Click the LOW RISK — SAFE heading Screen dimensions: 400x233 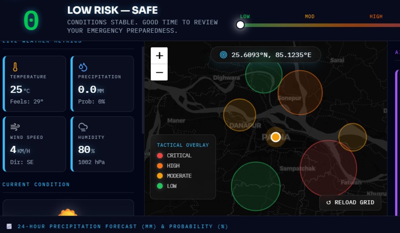click(113, 10)
